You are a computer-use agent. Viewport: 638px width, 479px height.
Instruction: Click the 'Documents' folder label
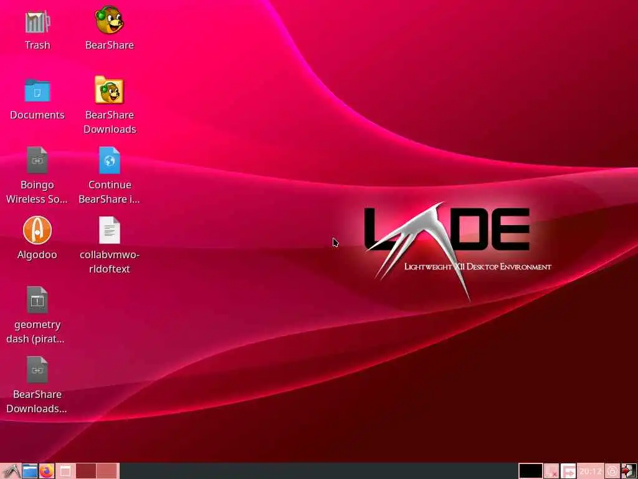37,115
